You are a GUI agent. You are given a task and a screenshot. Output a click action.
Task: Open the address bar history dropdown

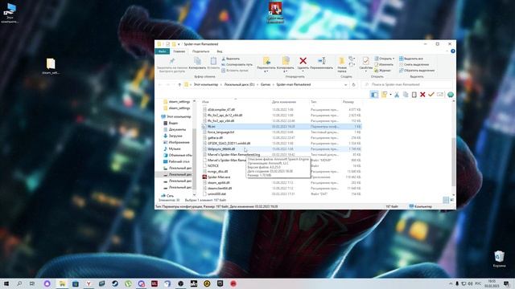[x=345, y=85]
